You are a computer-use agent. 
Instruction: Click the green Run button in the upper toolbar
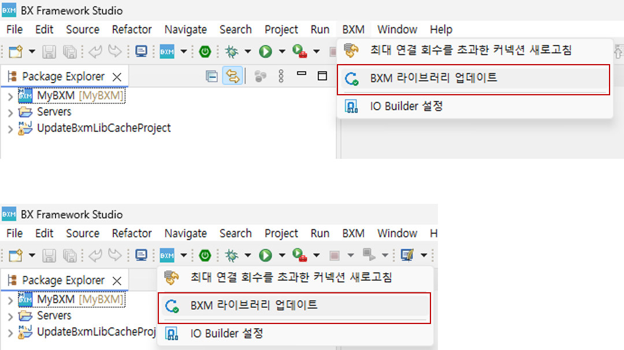(265, 51)
